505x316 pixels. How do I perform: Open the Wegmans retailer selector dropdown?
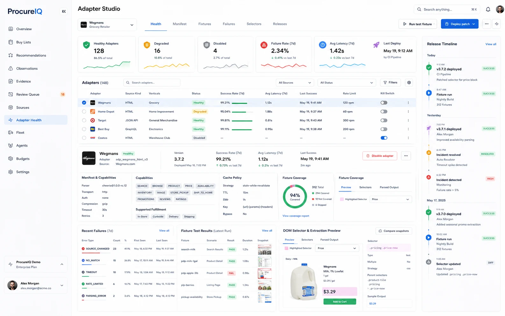107,25
